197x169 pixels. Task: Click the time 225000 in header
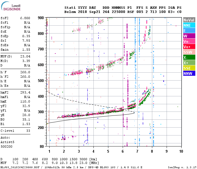pos(118,12)
